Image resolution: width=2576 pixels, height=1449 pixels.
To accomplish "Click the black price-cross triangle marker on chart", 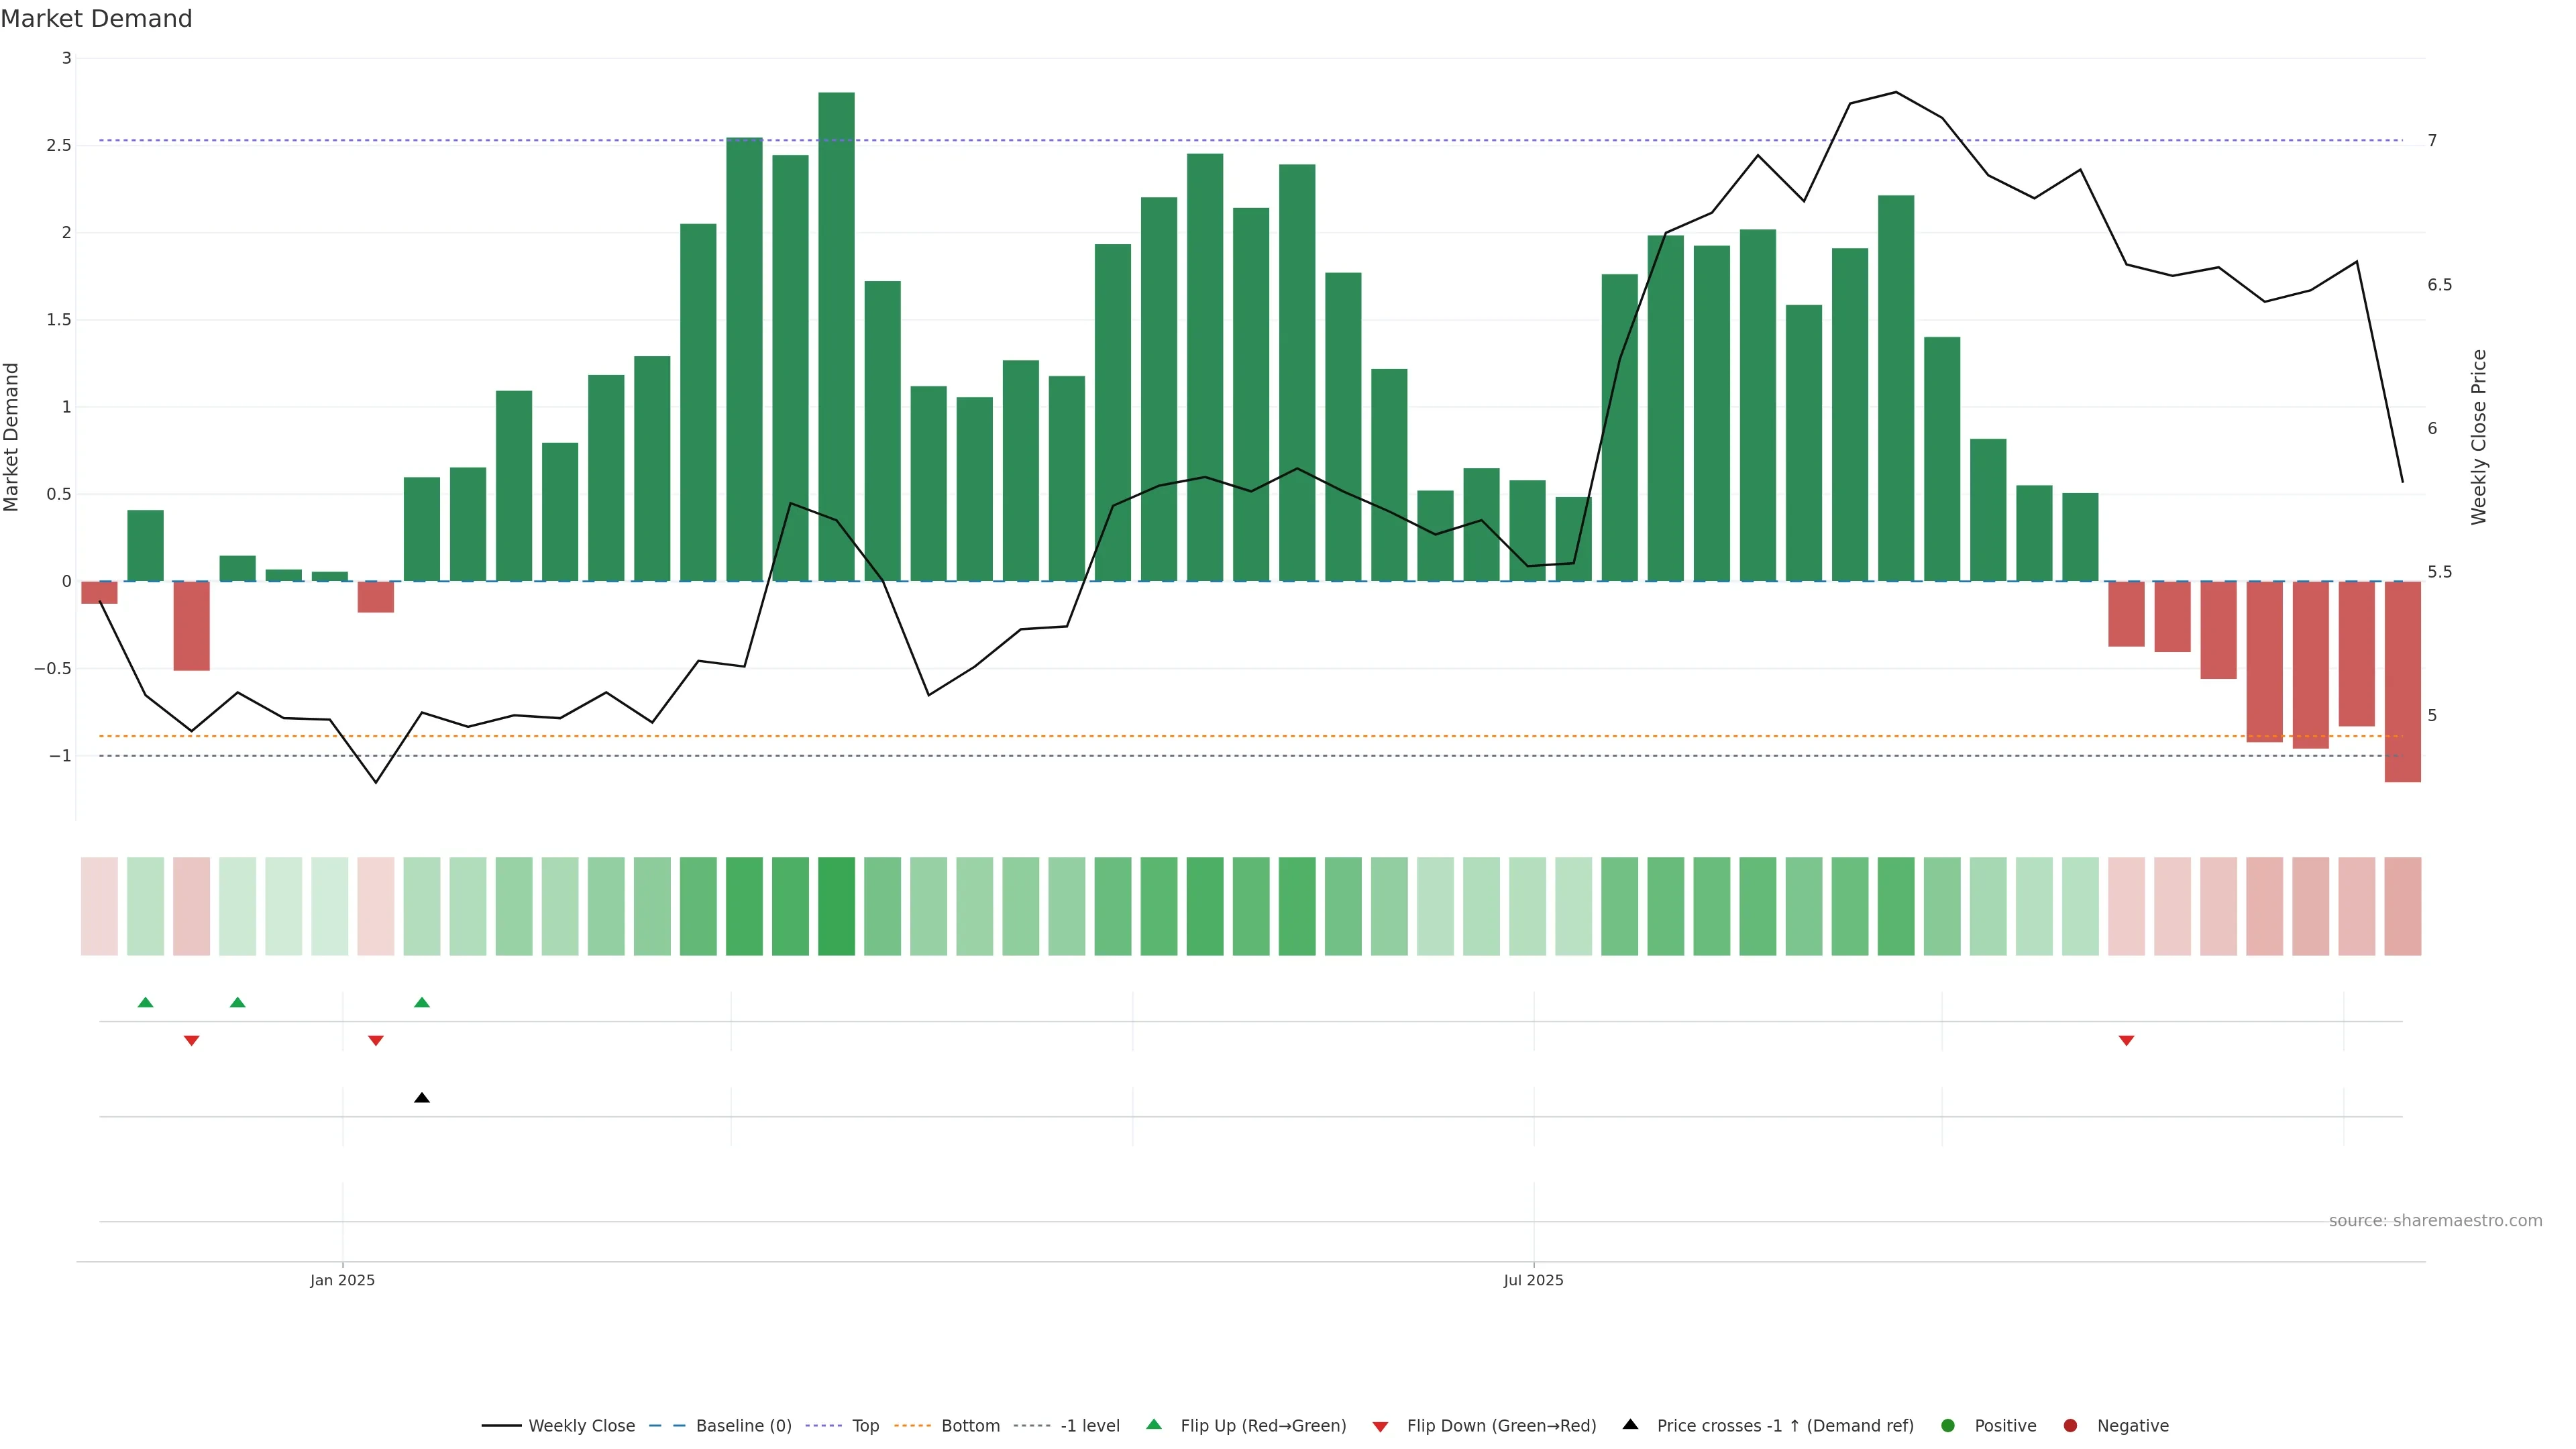I will (x=422, y=1098).
